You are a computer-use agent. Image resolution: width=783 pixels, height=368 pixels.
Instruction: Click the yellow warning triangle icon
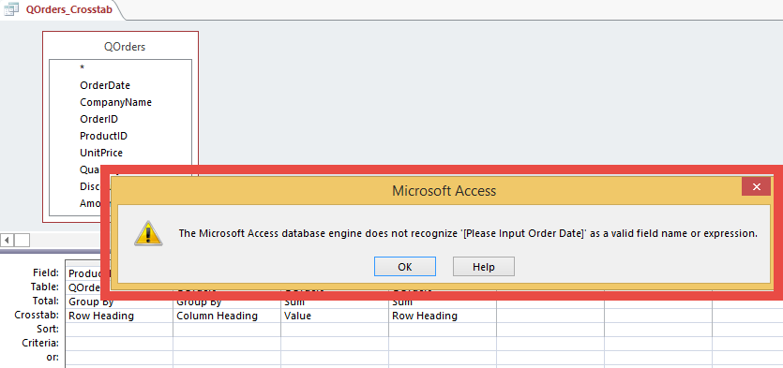[148, 233]
